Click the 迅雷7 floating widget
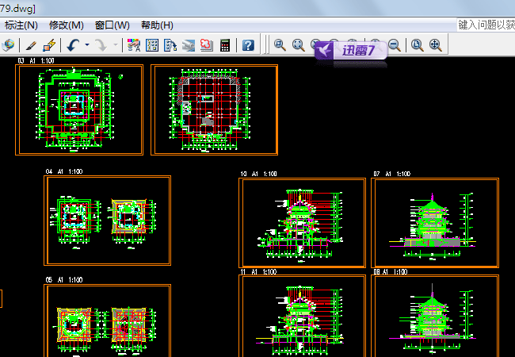515x357 pixels. click(x=353, y=51)
